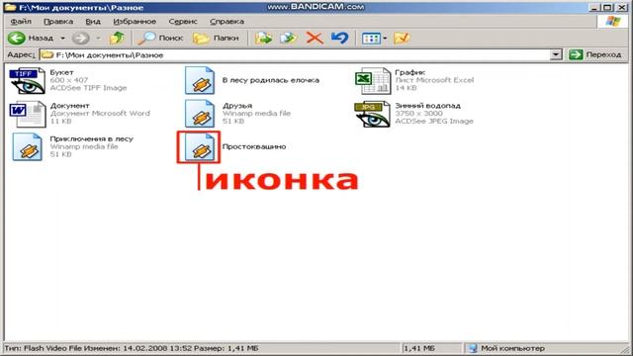Click the Простоквашино file name
Screen dimensions: 633x356
tap(254, 147)
